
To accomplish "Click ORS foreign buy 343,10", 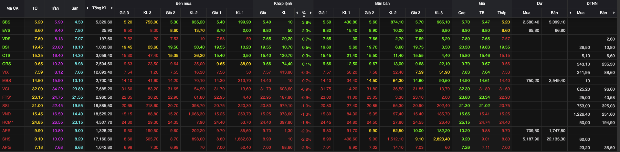I will [x=583, y=64].
